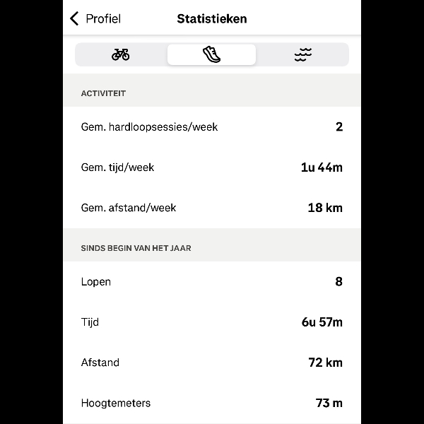Tap the 73 m elevation value
Viewport: 424px width, 424px height.
(x=329, y=403)
